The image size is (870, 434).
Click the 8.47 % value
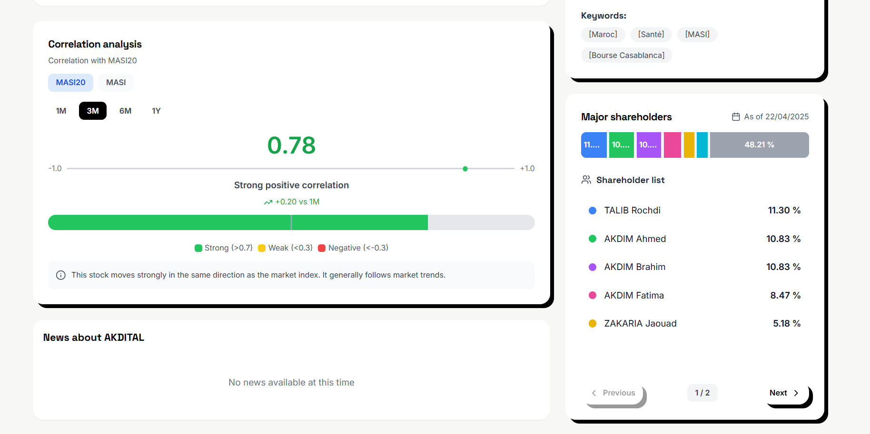pos(785,295)
